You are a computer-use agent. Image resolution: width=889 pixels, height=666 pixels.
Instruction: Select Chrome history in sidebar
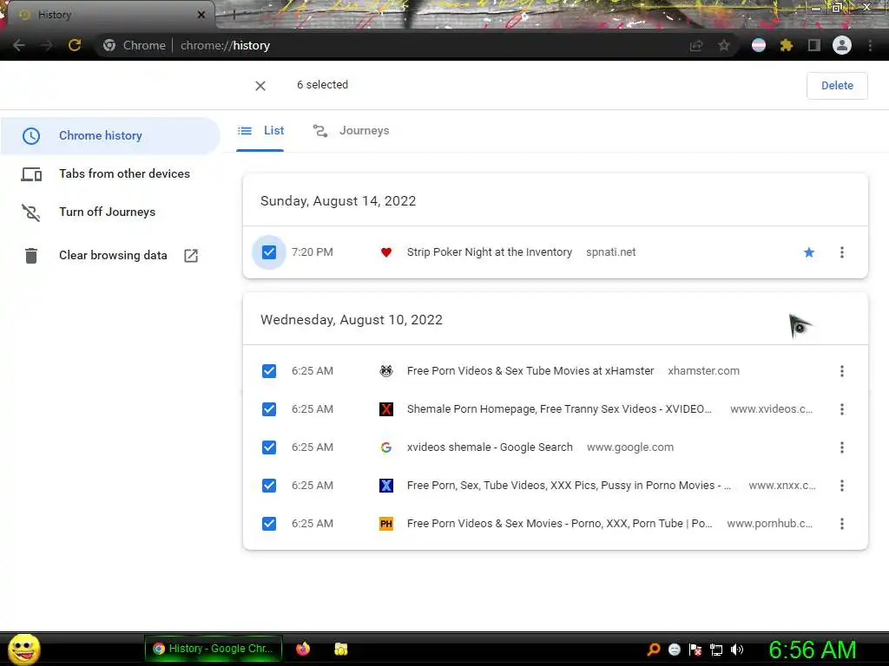pyautogui.click(x=110, y=136)
